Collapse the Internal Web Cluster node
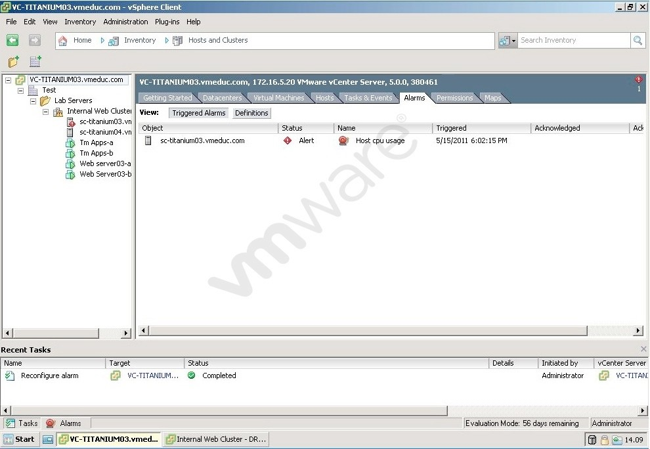The image size is (650, 449). point(45,112)
